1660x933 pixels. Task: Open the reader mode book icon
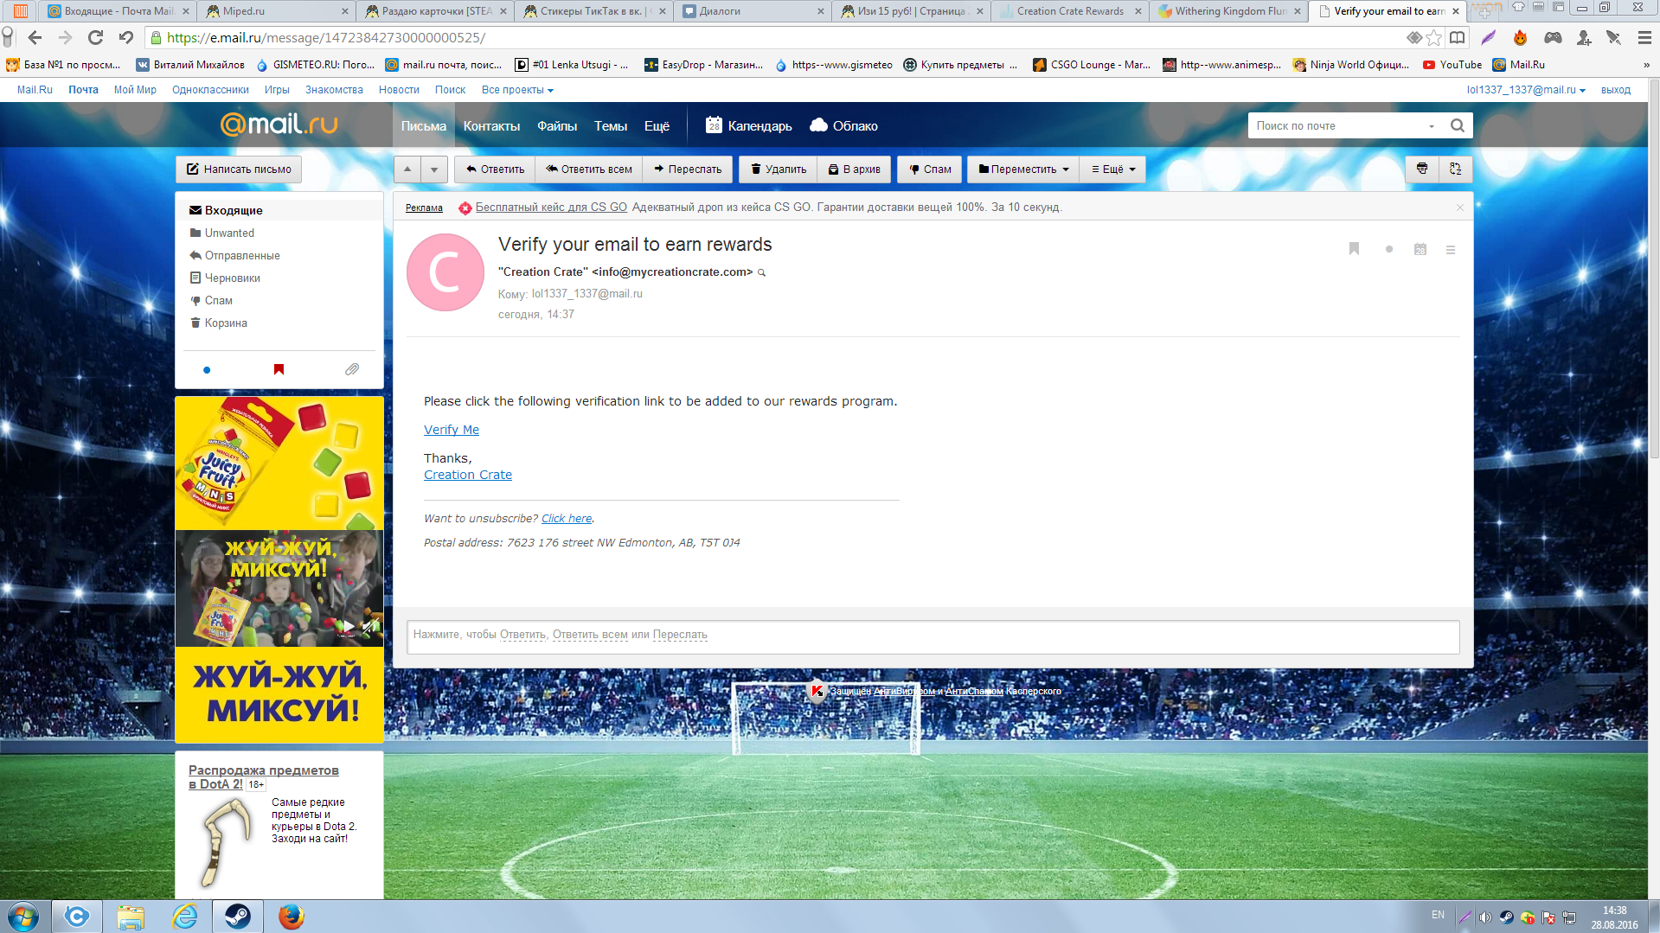[x=1458, y=38]
